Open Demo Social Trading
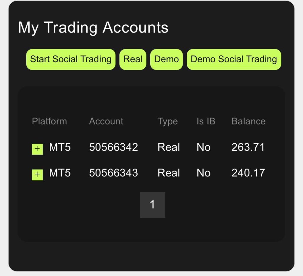The height and width of the screenshot is (276, 303). point(234,59)
